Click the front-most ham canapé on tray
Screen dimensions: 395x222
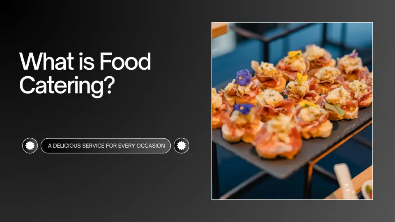click(278, 141)
